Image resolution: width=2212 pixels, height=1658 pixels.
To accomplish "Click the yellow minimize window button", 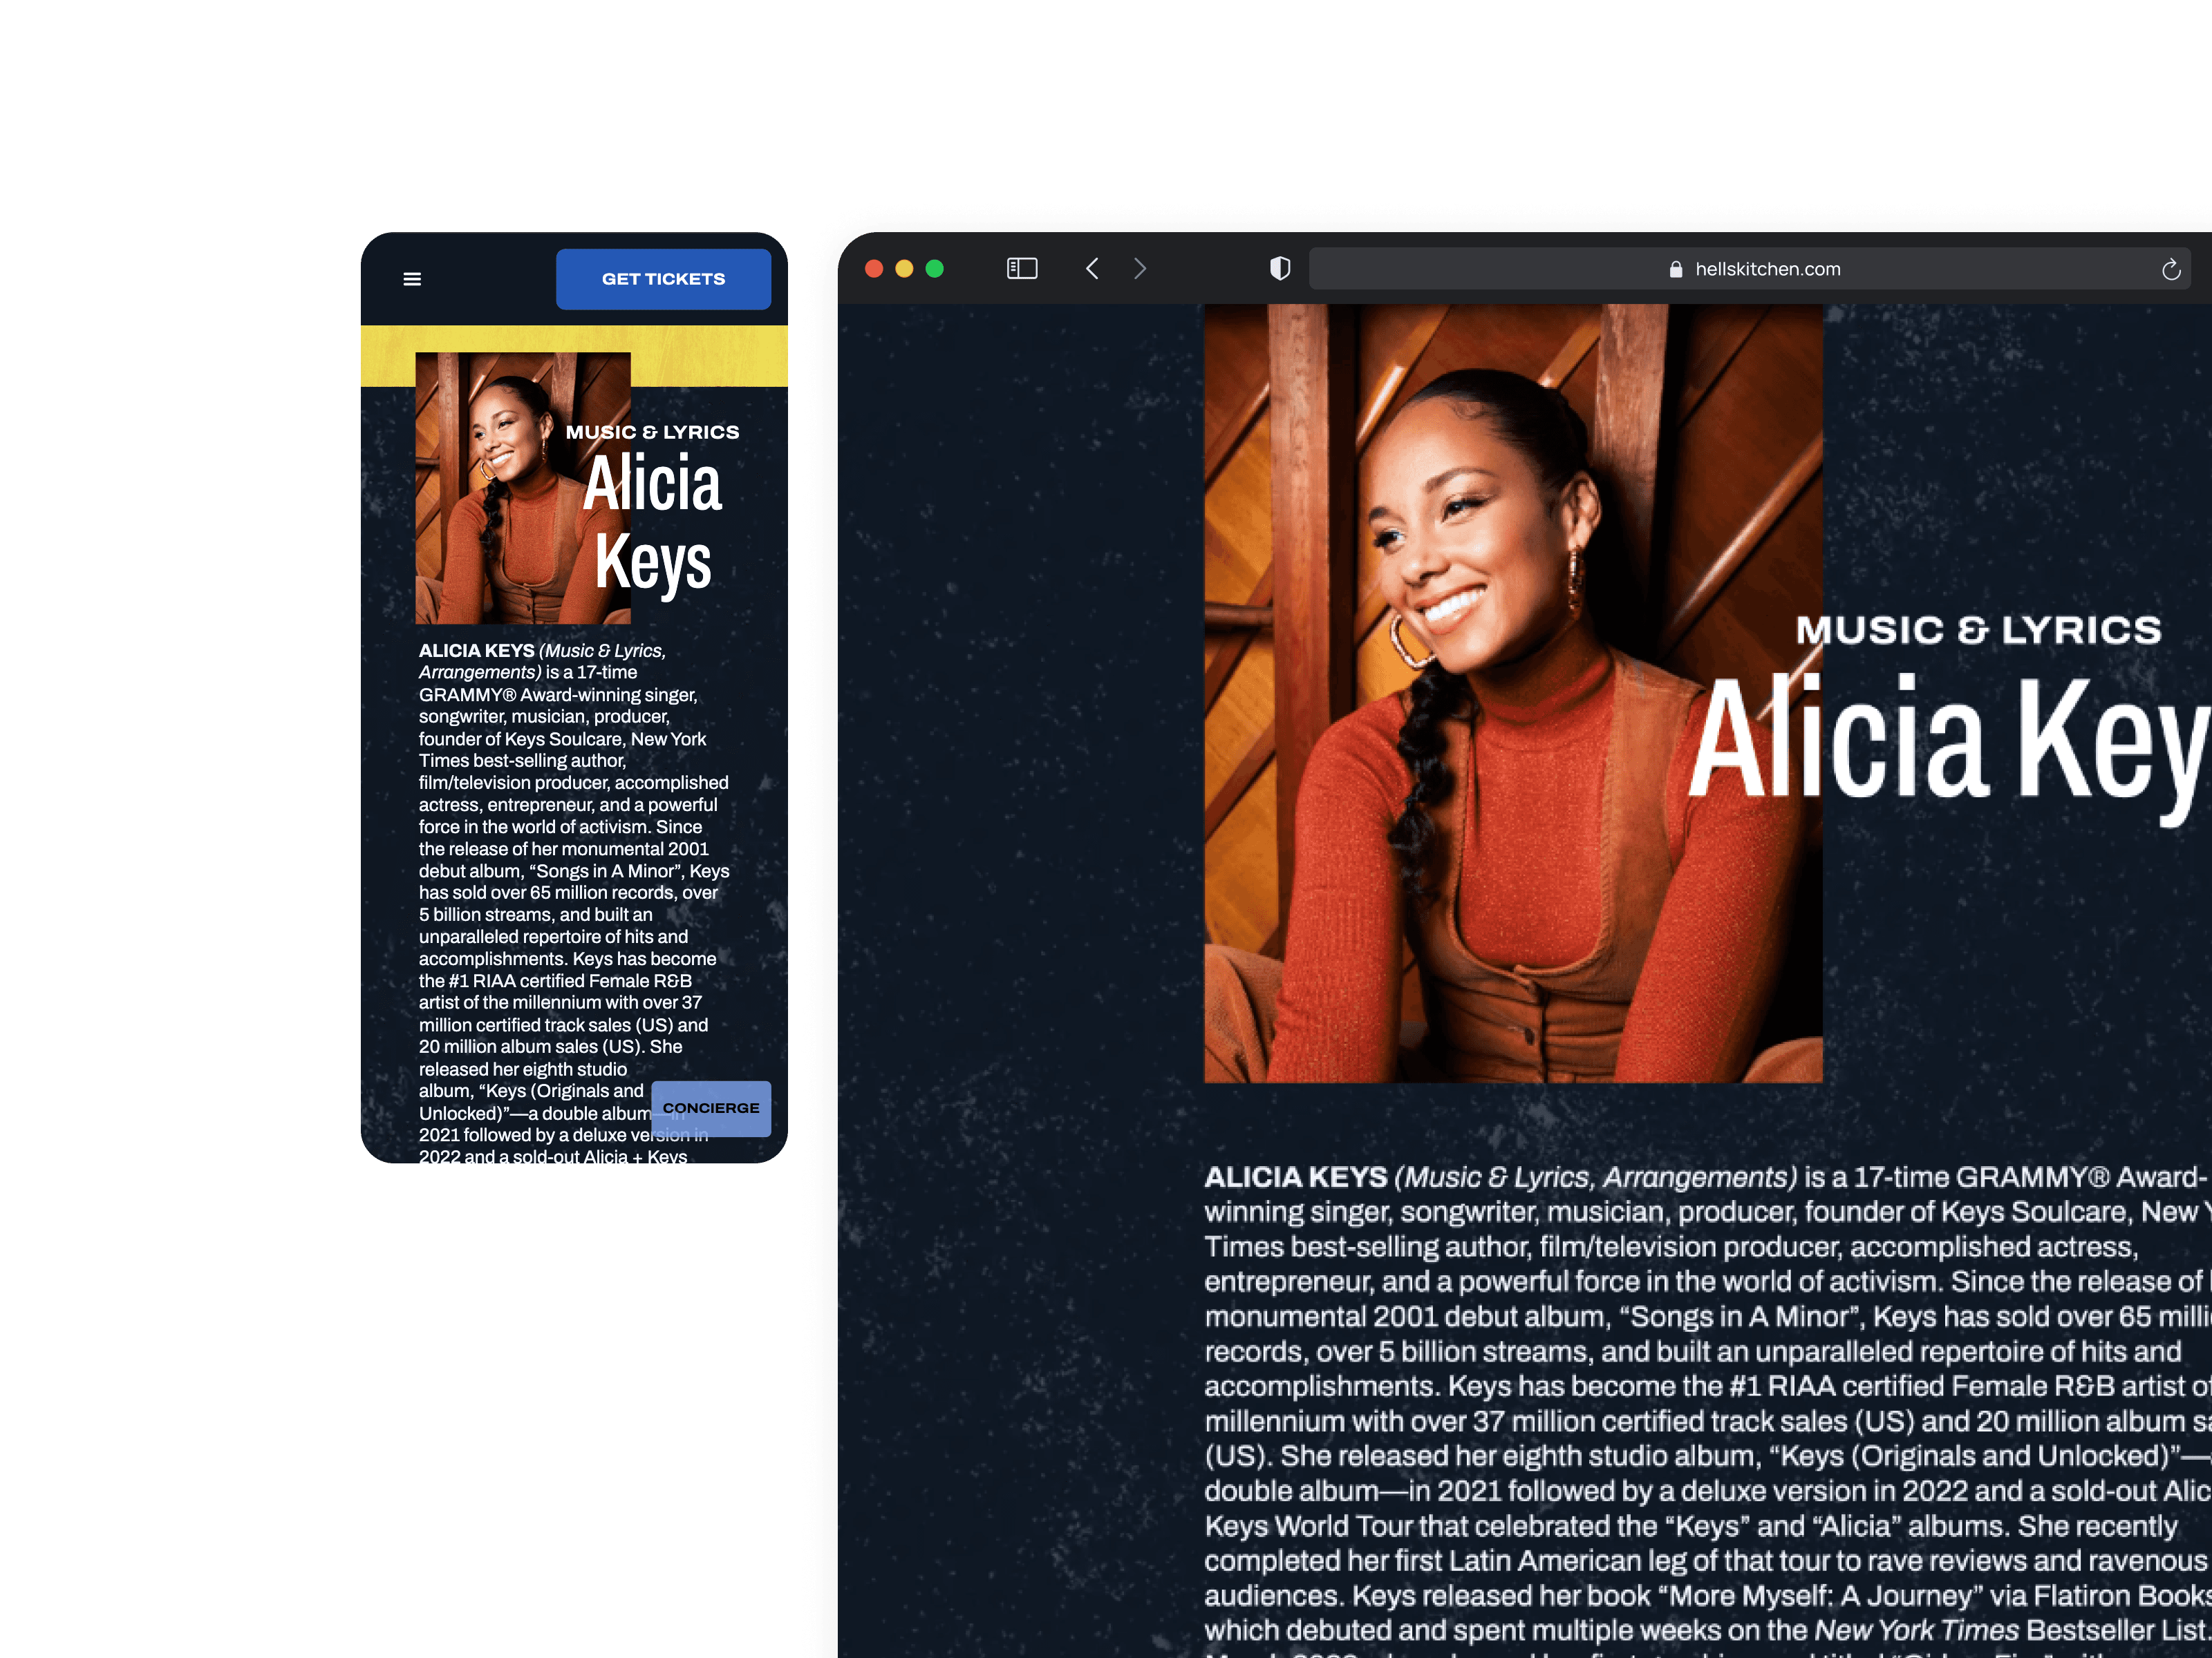I will point(904,269).
